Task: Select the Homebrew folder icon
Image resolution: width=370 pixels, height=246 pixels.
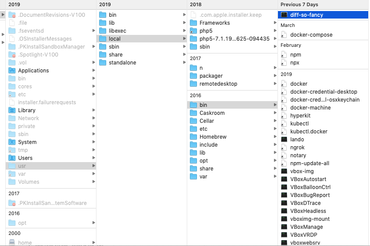Action: point(193,137)
